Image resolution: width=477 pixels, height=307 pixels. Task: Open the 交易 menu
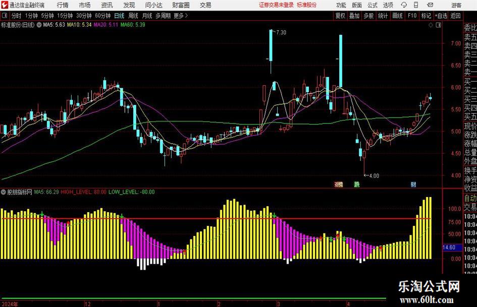point(205,5)
